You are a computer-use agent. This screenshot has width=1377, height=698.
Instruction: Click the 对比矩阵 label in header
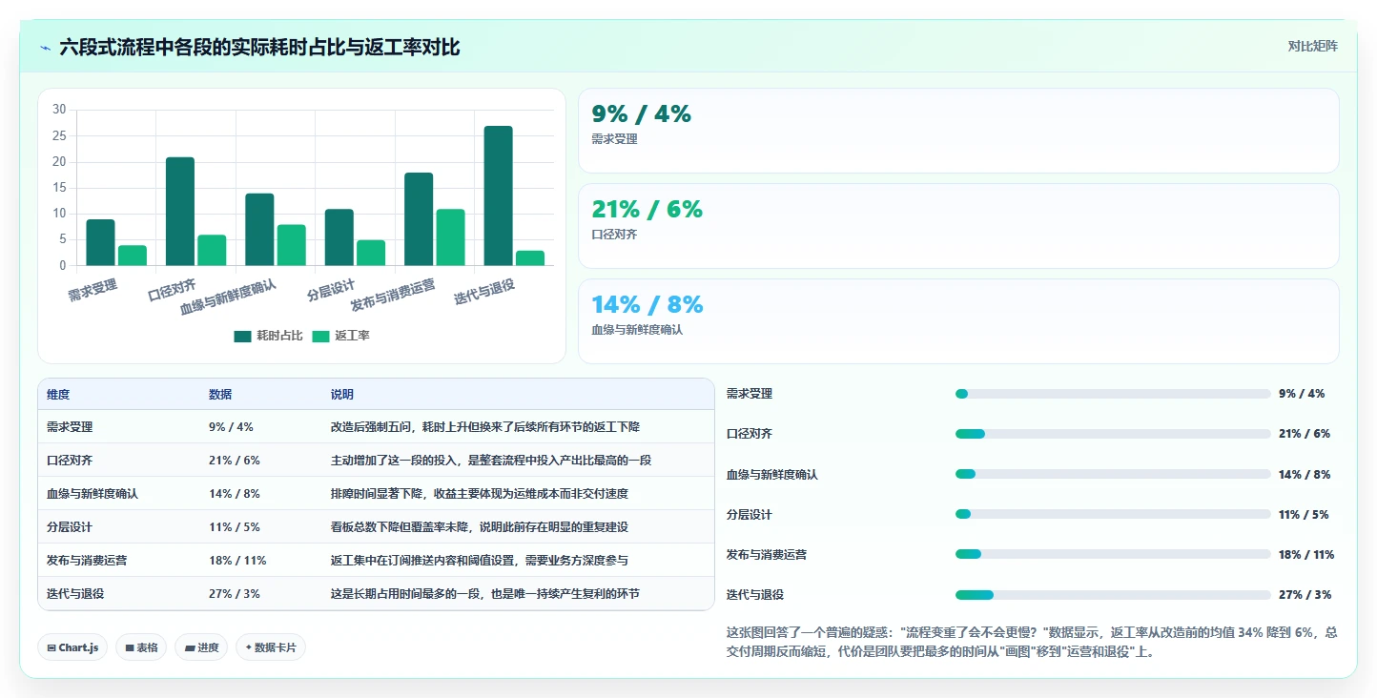1312,46
